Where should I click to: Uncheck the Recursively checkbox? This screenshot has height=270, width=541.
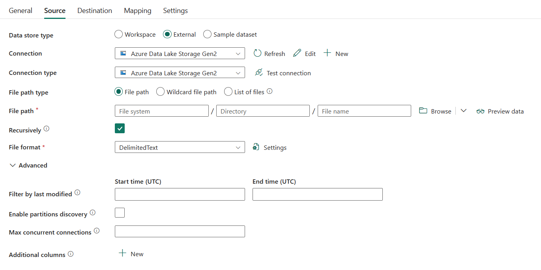(120, 128)
